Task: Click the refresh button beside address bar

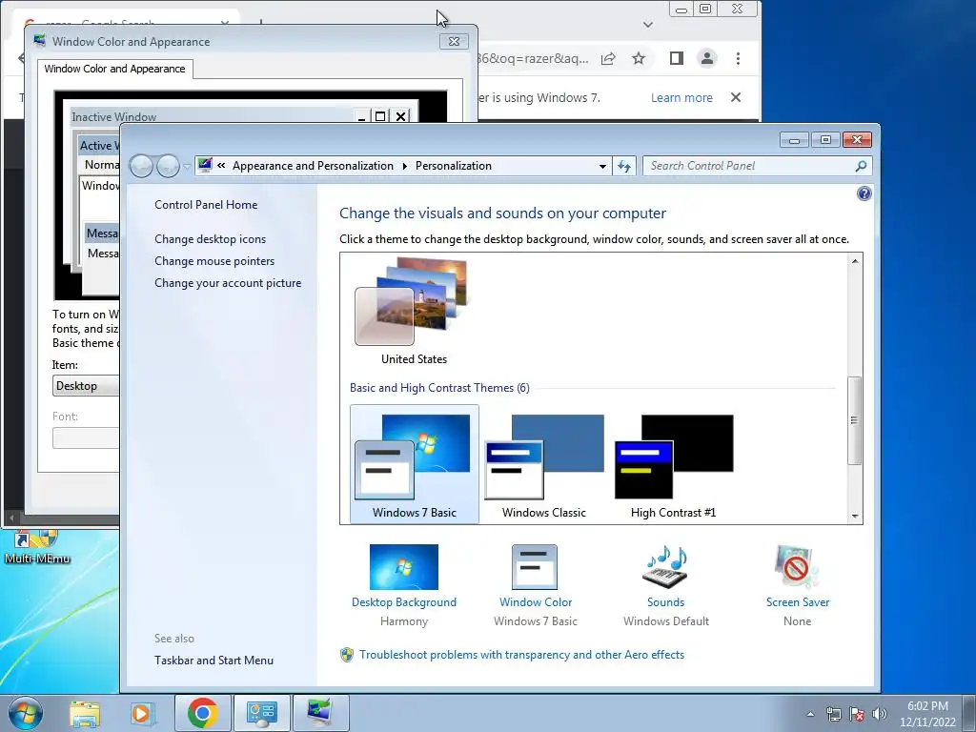Action: [624, 166]
